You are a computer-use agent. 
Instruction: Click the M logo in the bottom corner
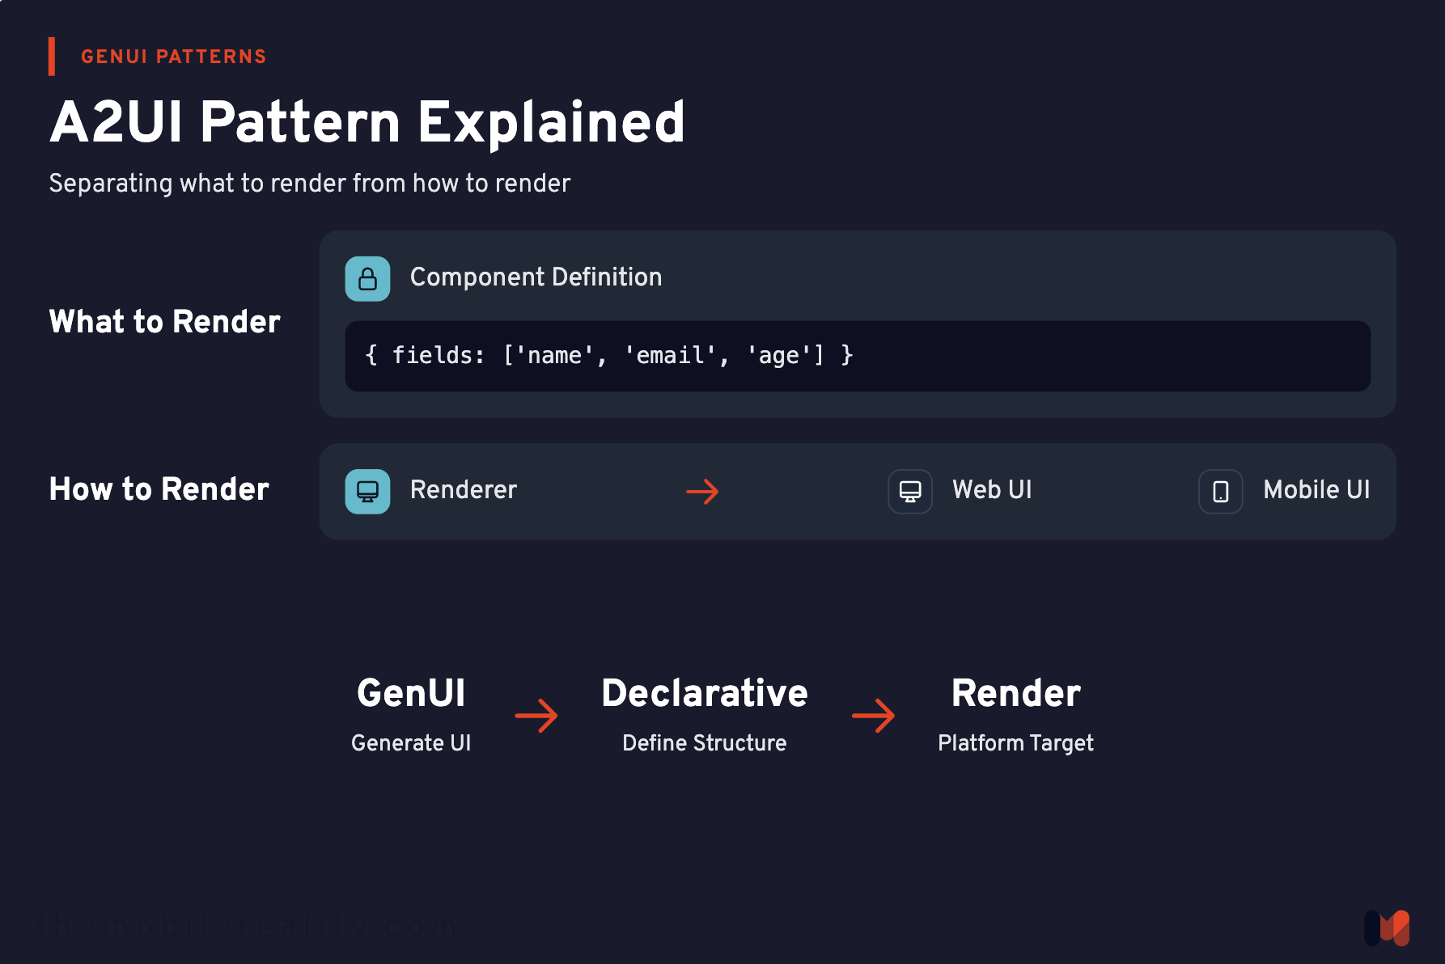click(1387, 928)
